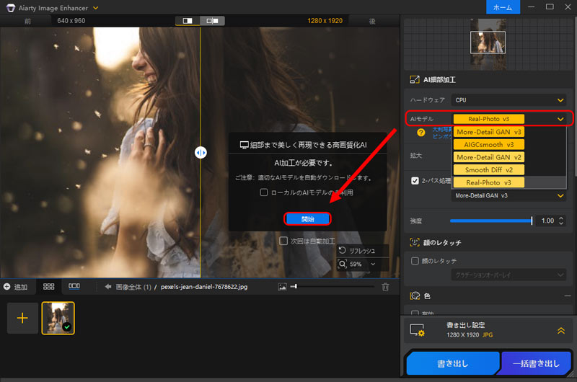Switch to grid thumbnail view icon
577x382 pixels.
point(48,286)
